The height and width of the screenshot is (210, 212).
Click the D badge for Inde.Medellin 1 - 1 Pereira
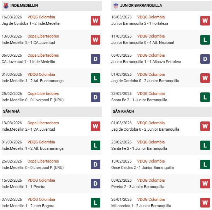[95, 184]
